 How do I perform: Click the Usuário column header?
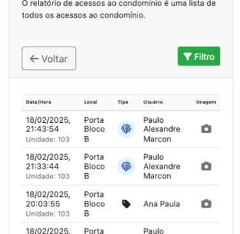(153, 102)
